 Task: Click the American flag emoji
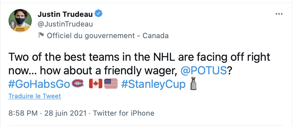click(111, 83)
